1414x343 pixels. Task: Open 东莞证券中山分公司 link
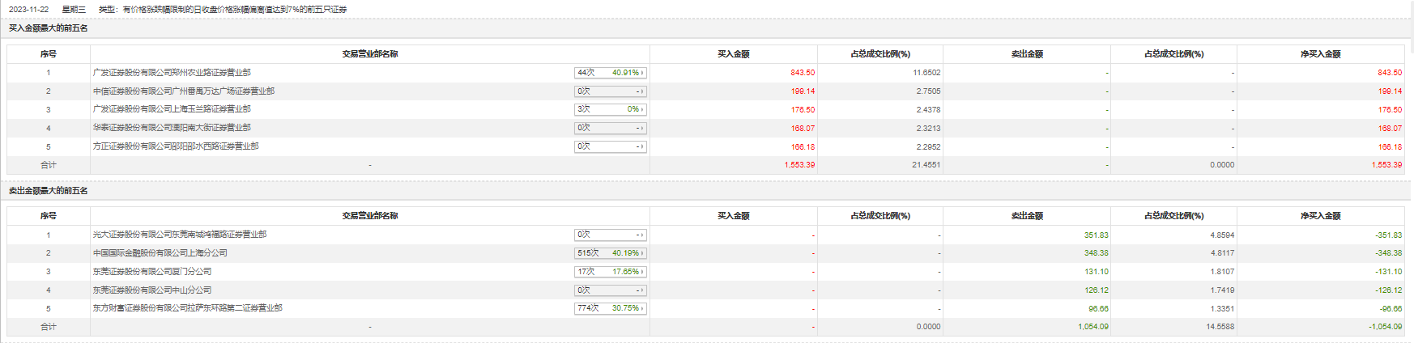pos(151,290)
